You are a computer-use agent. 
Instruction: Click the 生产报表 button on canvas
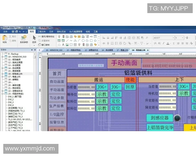pos(57,106)
